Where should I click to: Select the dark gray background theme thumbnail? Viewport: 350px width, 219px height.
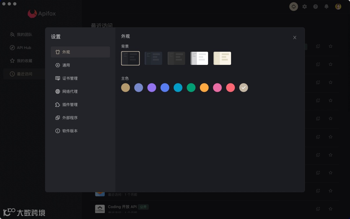[x=176, y=58]
